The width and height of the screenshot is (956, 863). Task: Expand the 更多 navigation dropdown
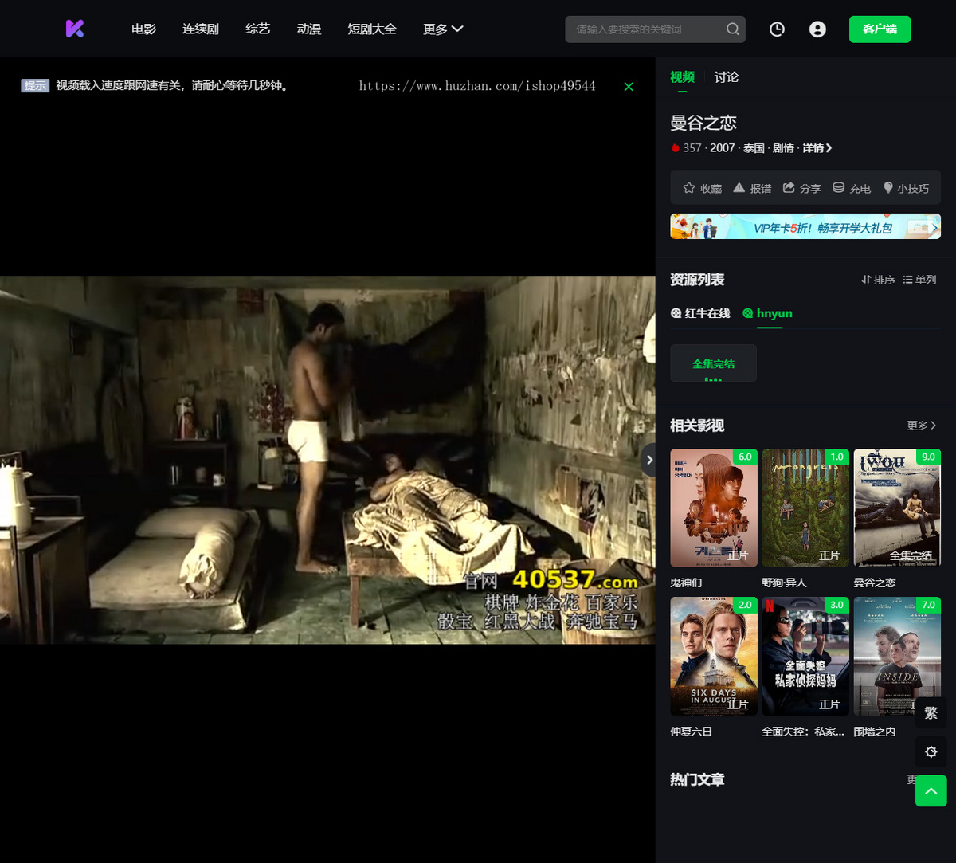[443, 29]
